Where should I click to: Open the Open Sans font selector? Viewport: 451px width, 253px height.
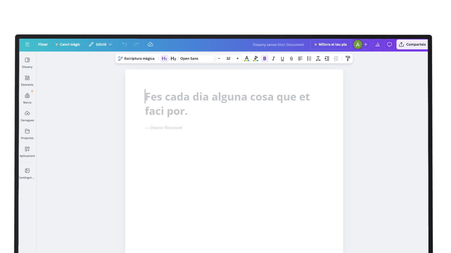(196, 59)
